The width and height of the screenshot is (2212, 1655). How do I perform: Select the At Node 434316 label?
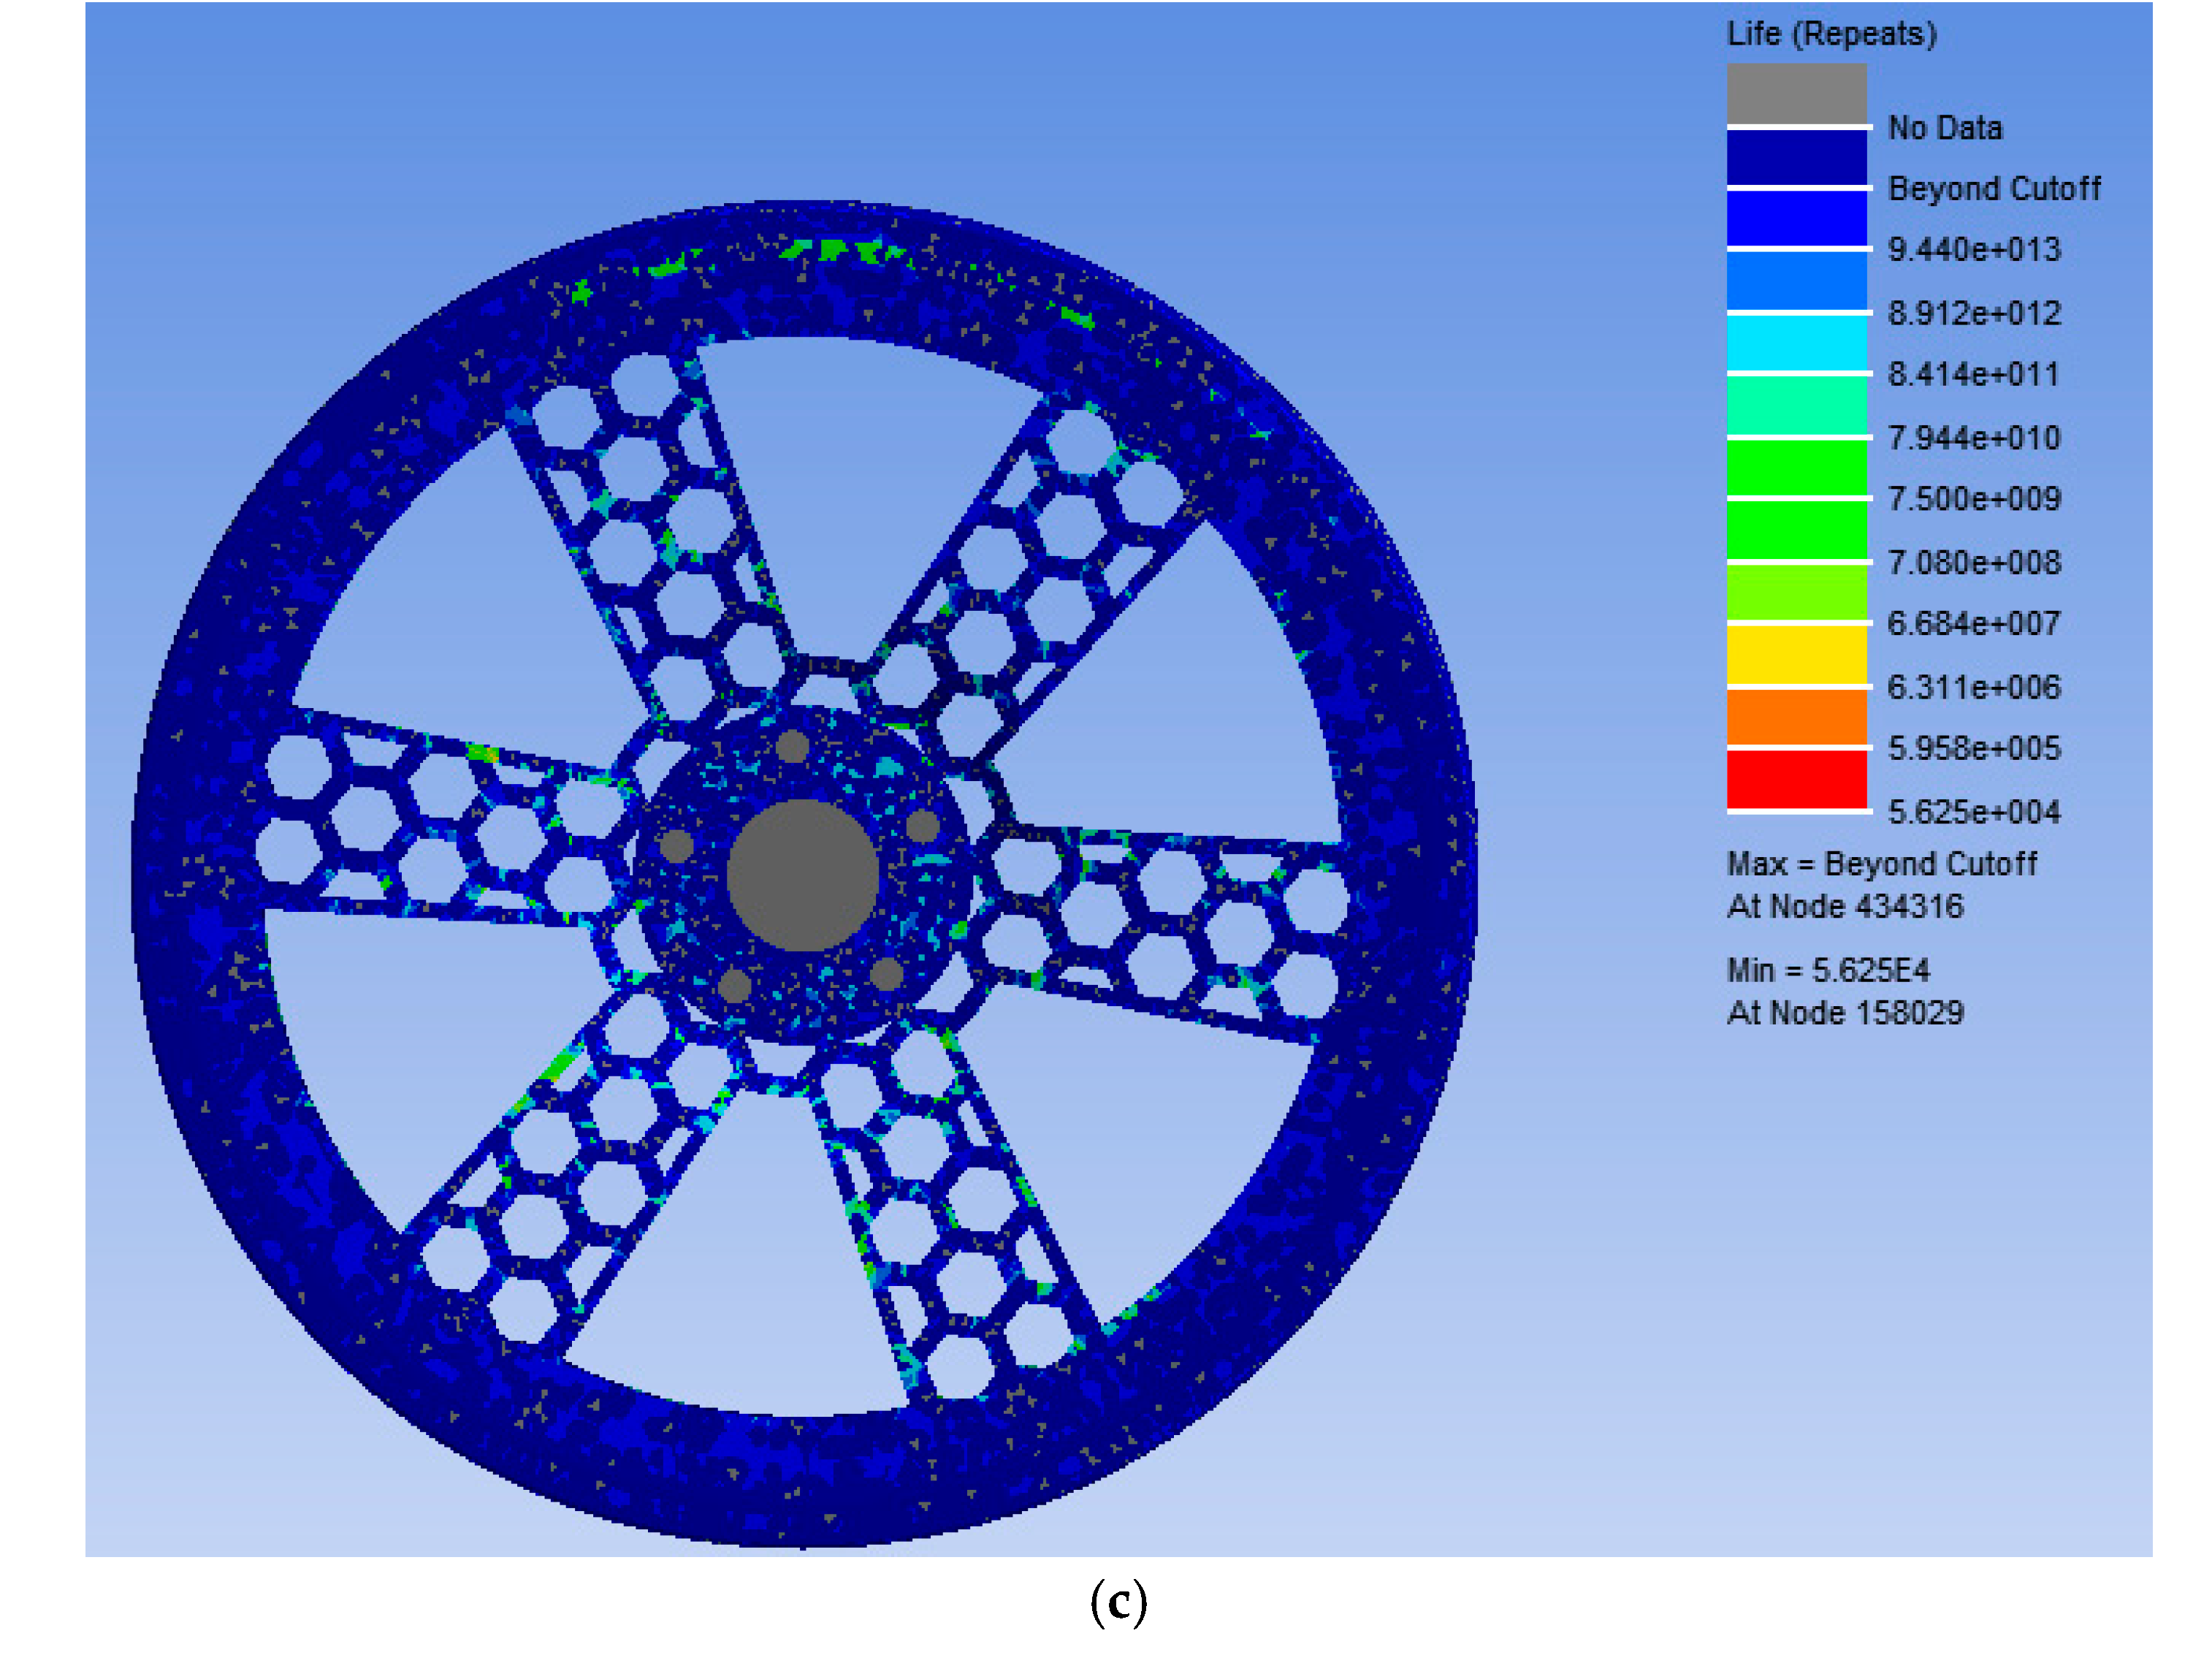point(1845,906)
